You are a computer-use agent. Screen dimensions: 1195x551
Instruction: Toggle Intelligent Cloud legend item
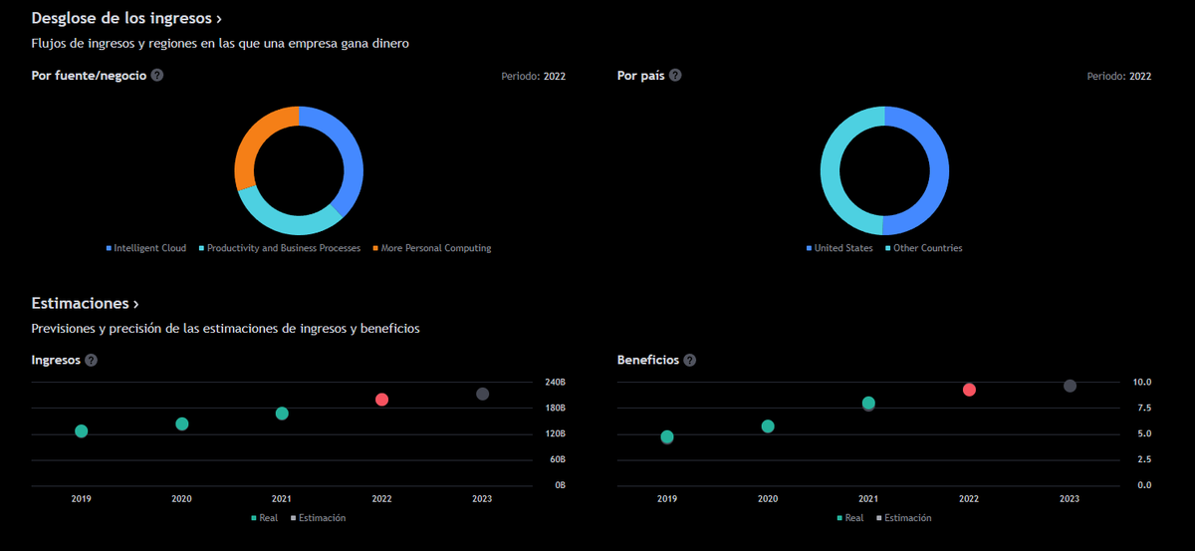146,248
